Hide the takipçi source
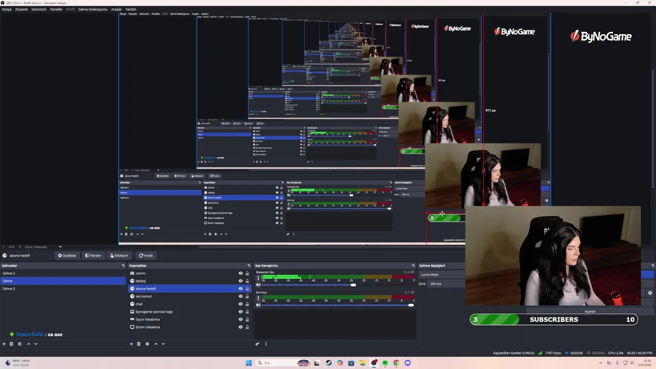 [240, 281]
